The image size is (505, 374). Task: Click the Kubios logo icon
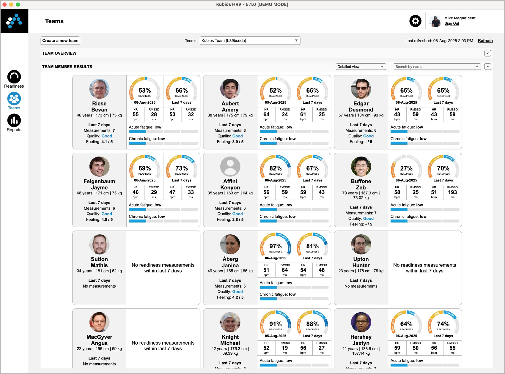tap(14, 21)
